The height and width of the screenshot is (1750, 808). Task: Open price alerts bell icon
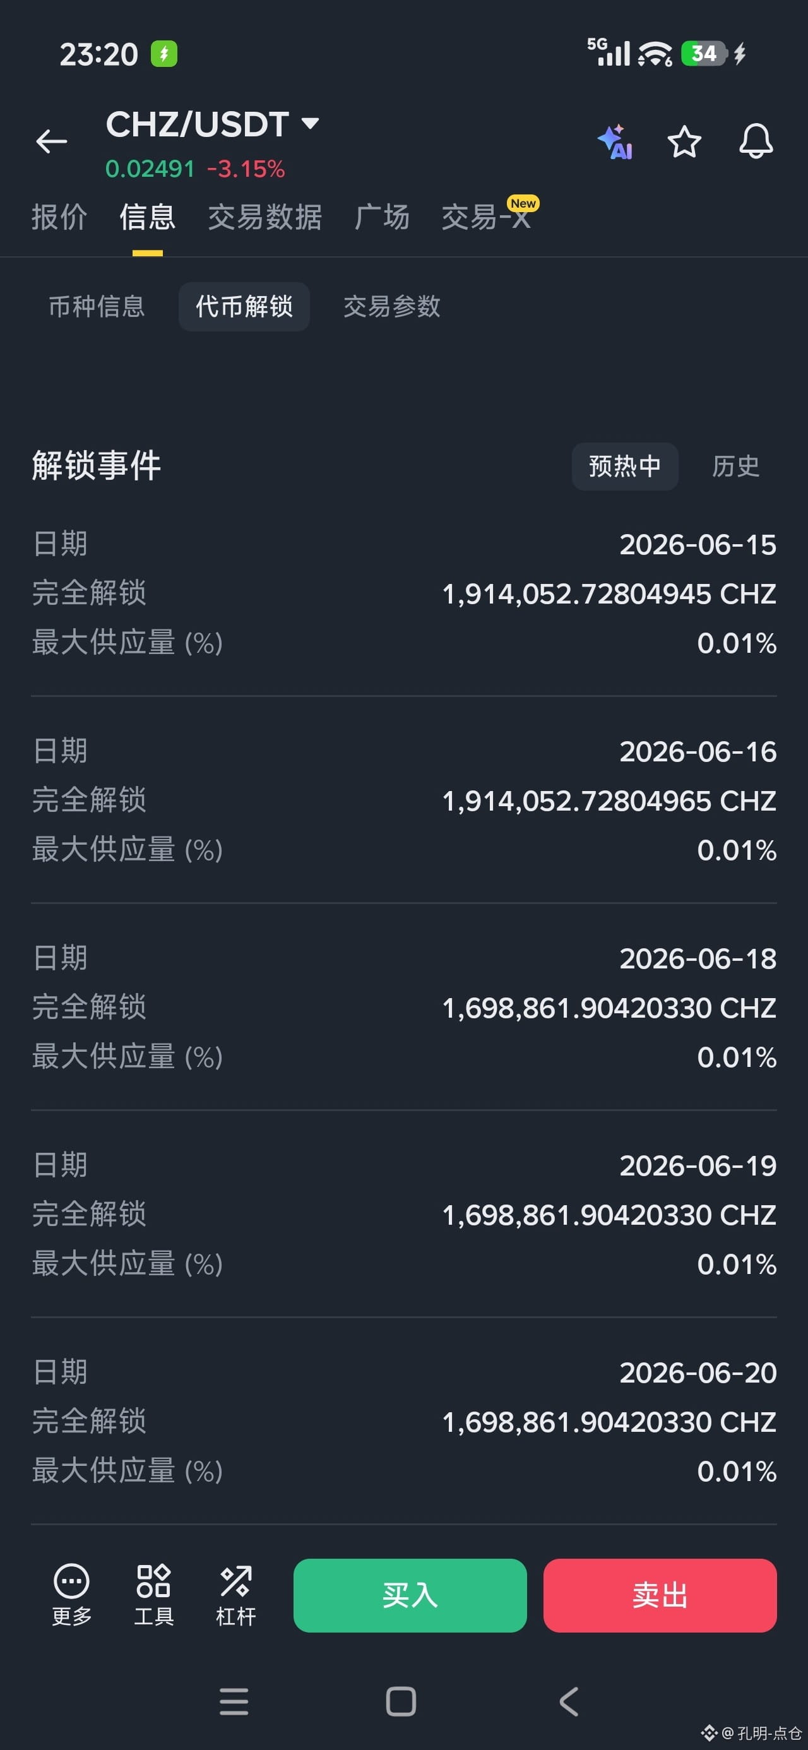756,141
